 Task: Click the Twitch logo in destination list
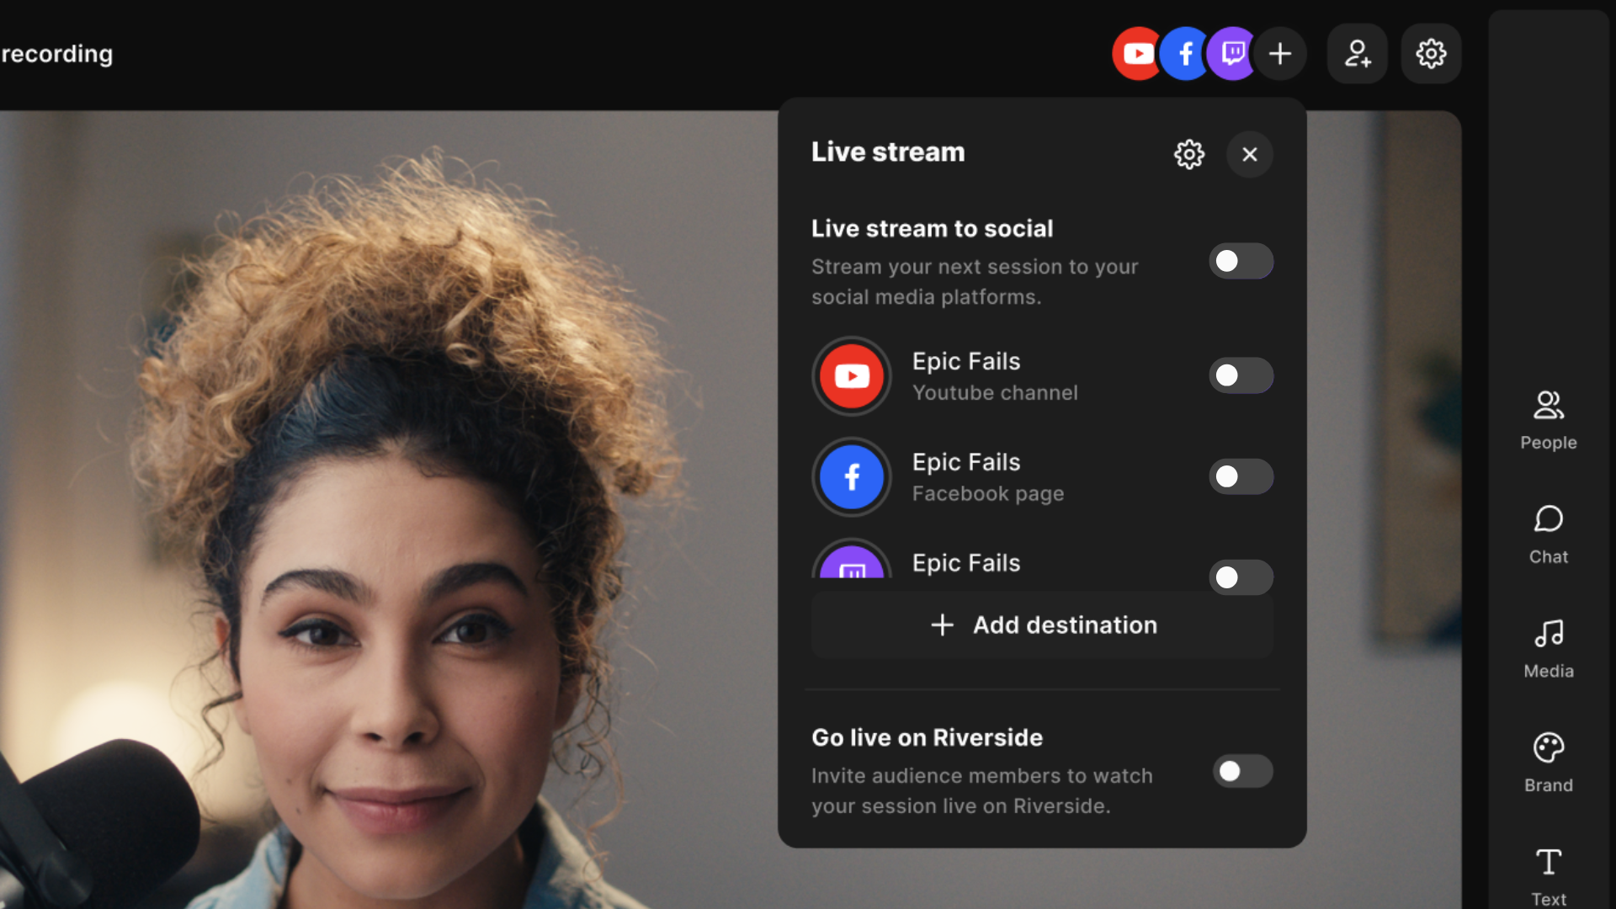tap(852, 559)
